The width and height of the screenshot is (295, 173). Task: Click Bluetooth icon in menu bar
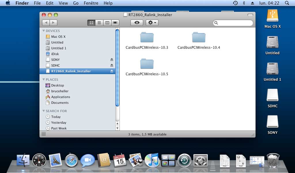point(244,3)
